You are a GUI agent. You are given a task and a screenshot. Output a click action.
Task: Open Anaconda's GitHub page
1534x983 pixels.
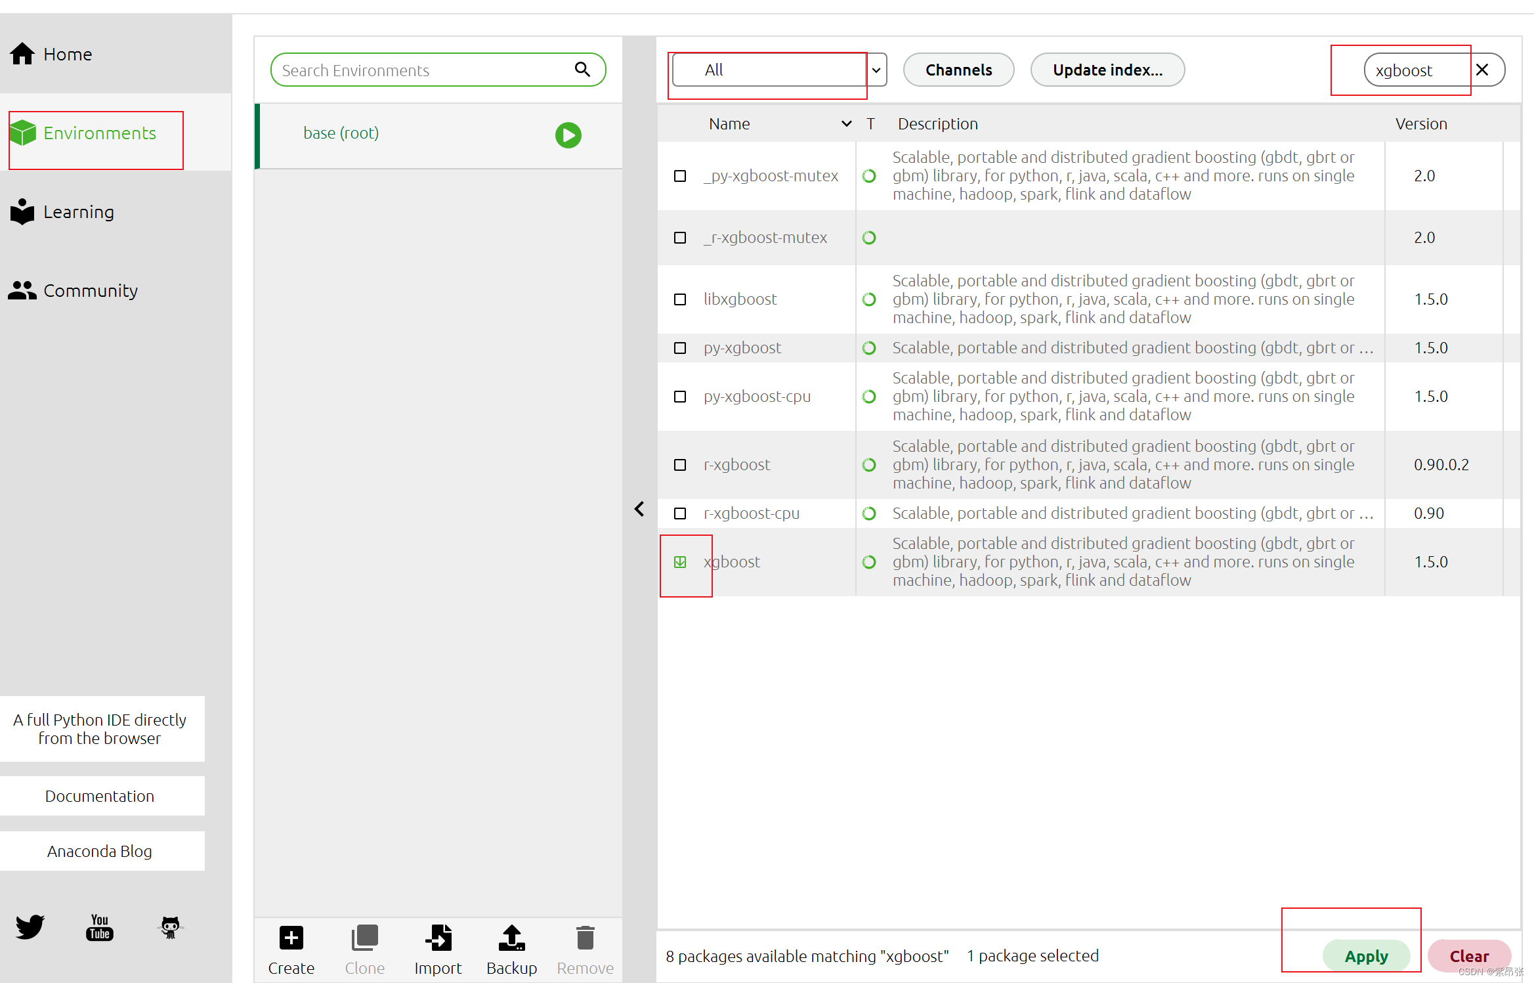coord(170,927)
